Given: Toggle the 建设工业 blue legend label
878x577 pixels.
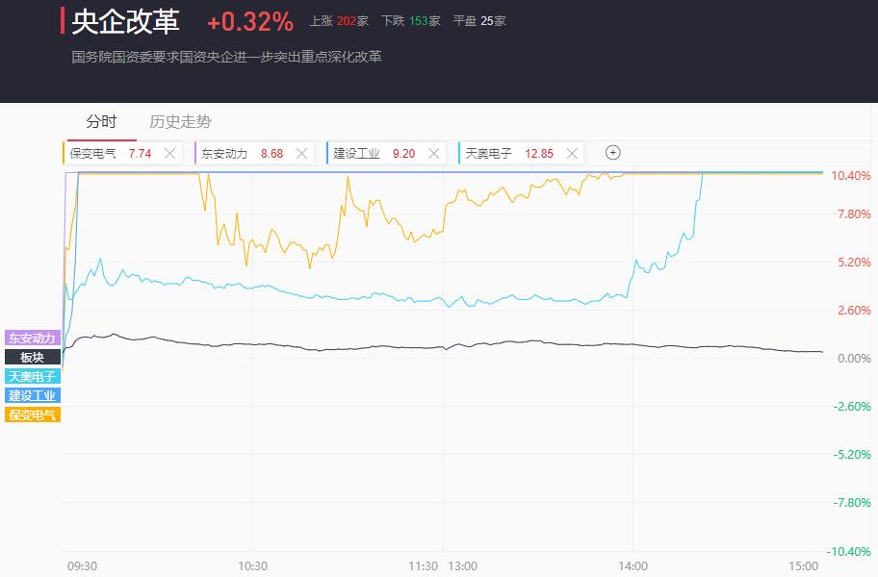Looking at the screenshot, I should tap(33, 395).
